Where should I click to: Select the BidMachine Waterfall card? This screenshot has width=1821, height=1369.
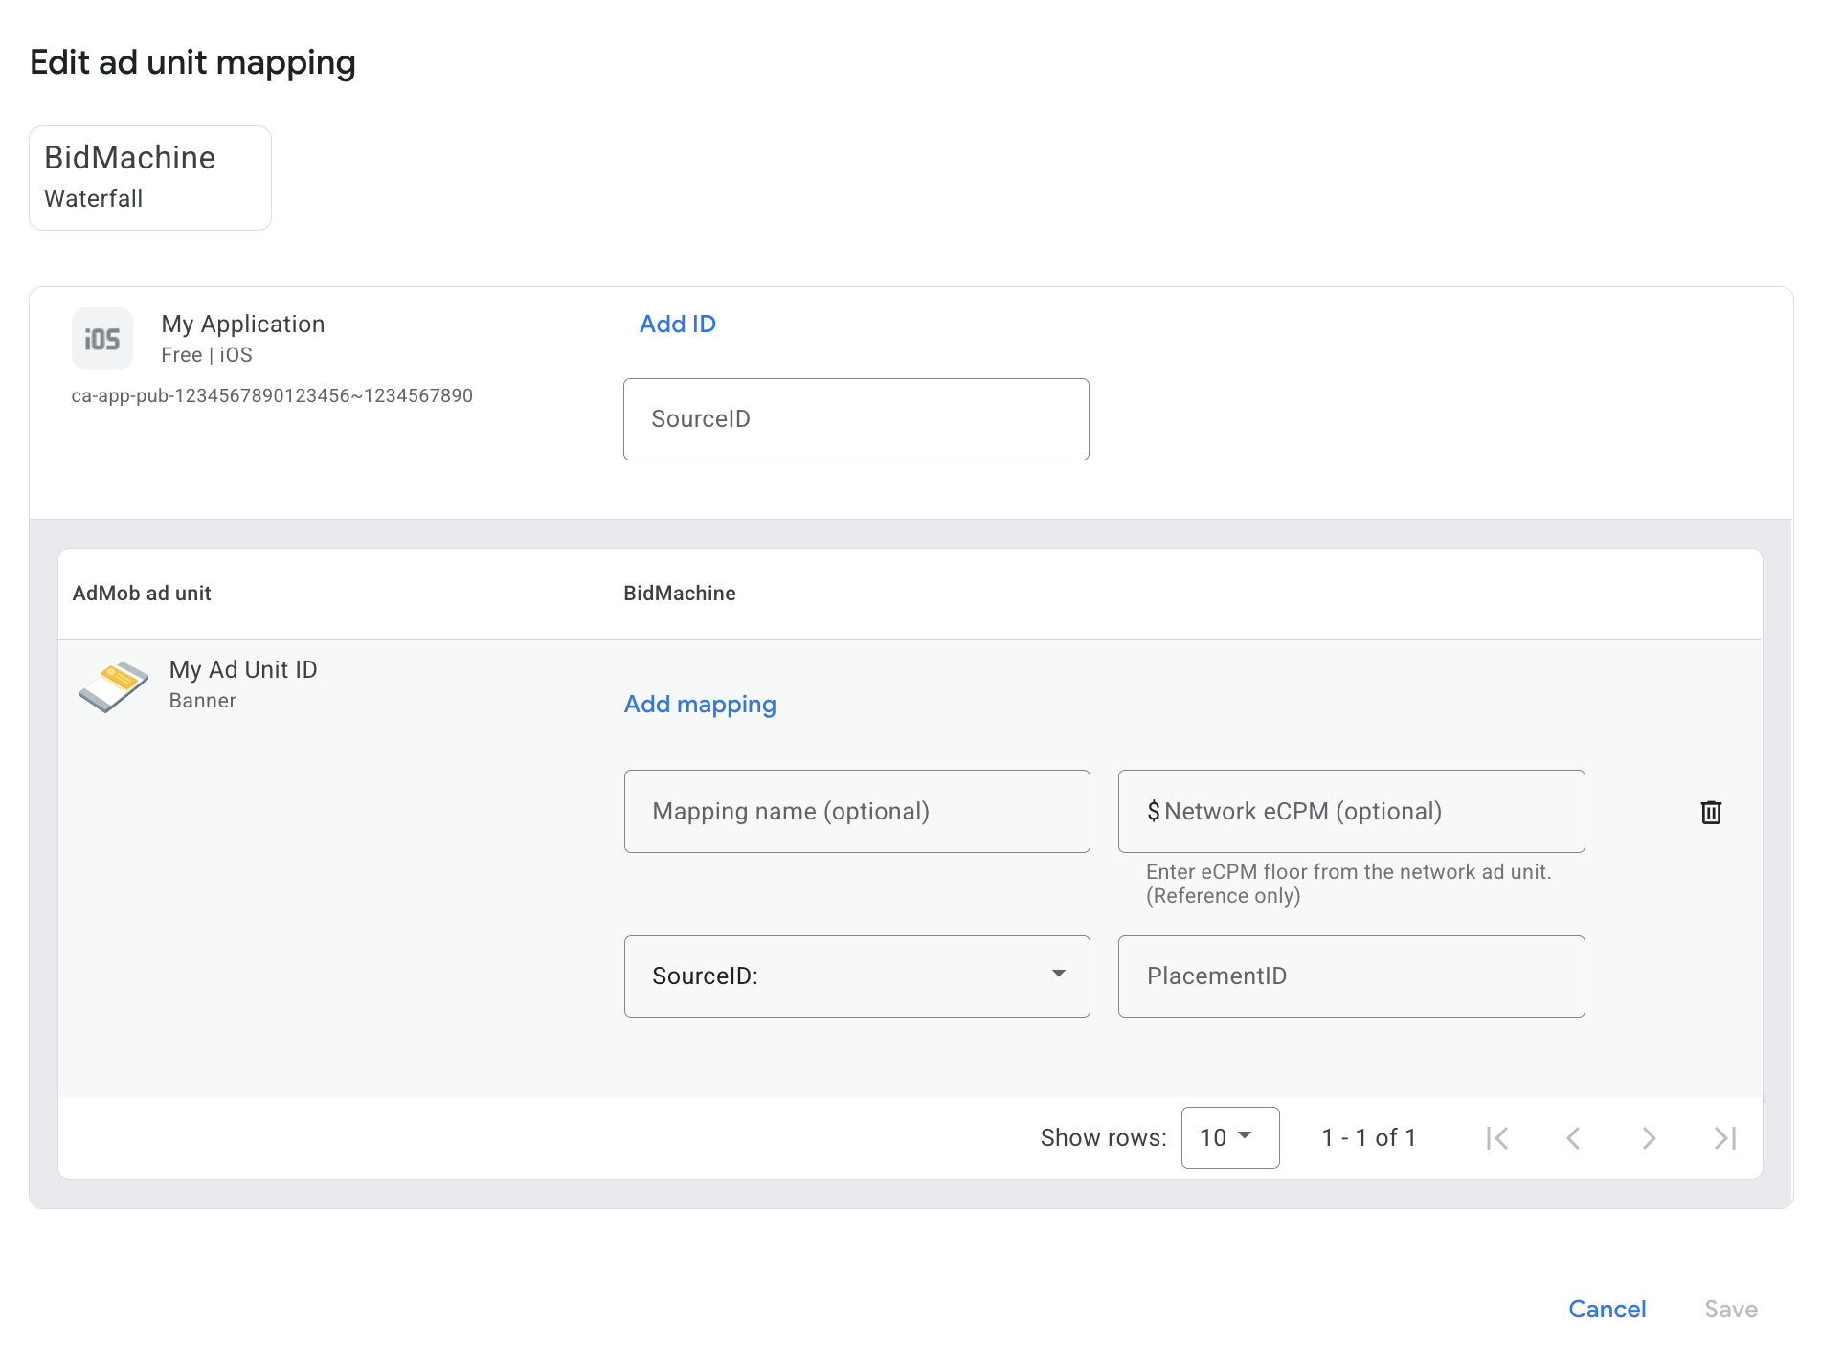150,178
